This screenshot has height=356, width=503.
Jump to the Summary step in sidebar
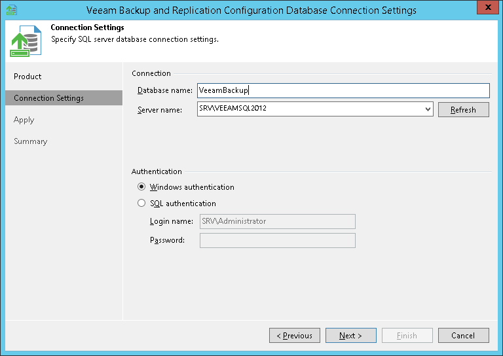(31, 141)
